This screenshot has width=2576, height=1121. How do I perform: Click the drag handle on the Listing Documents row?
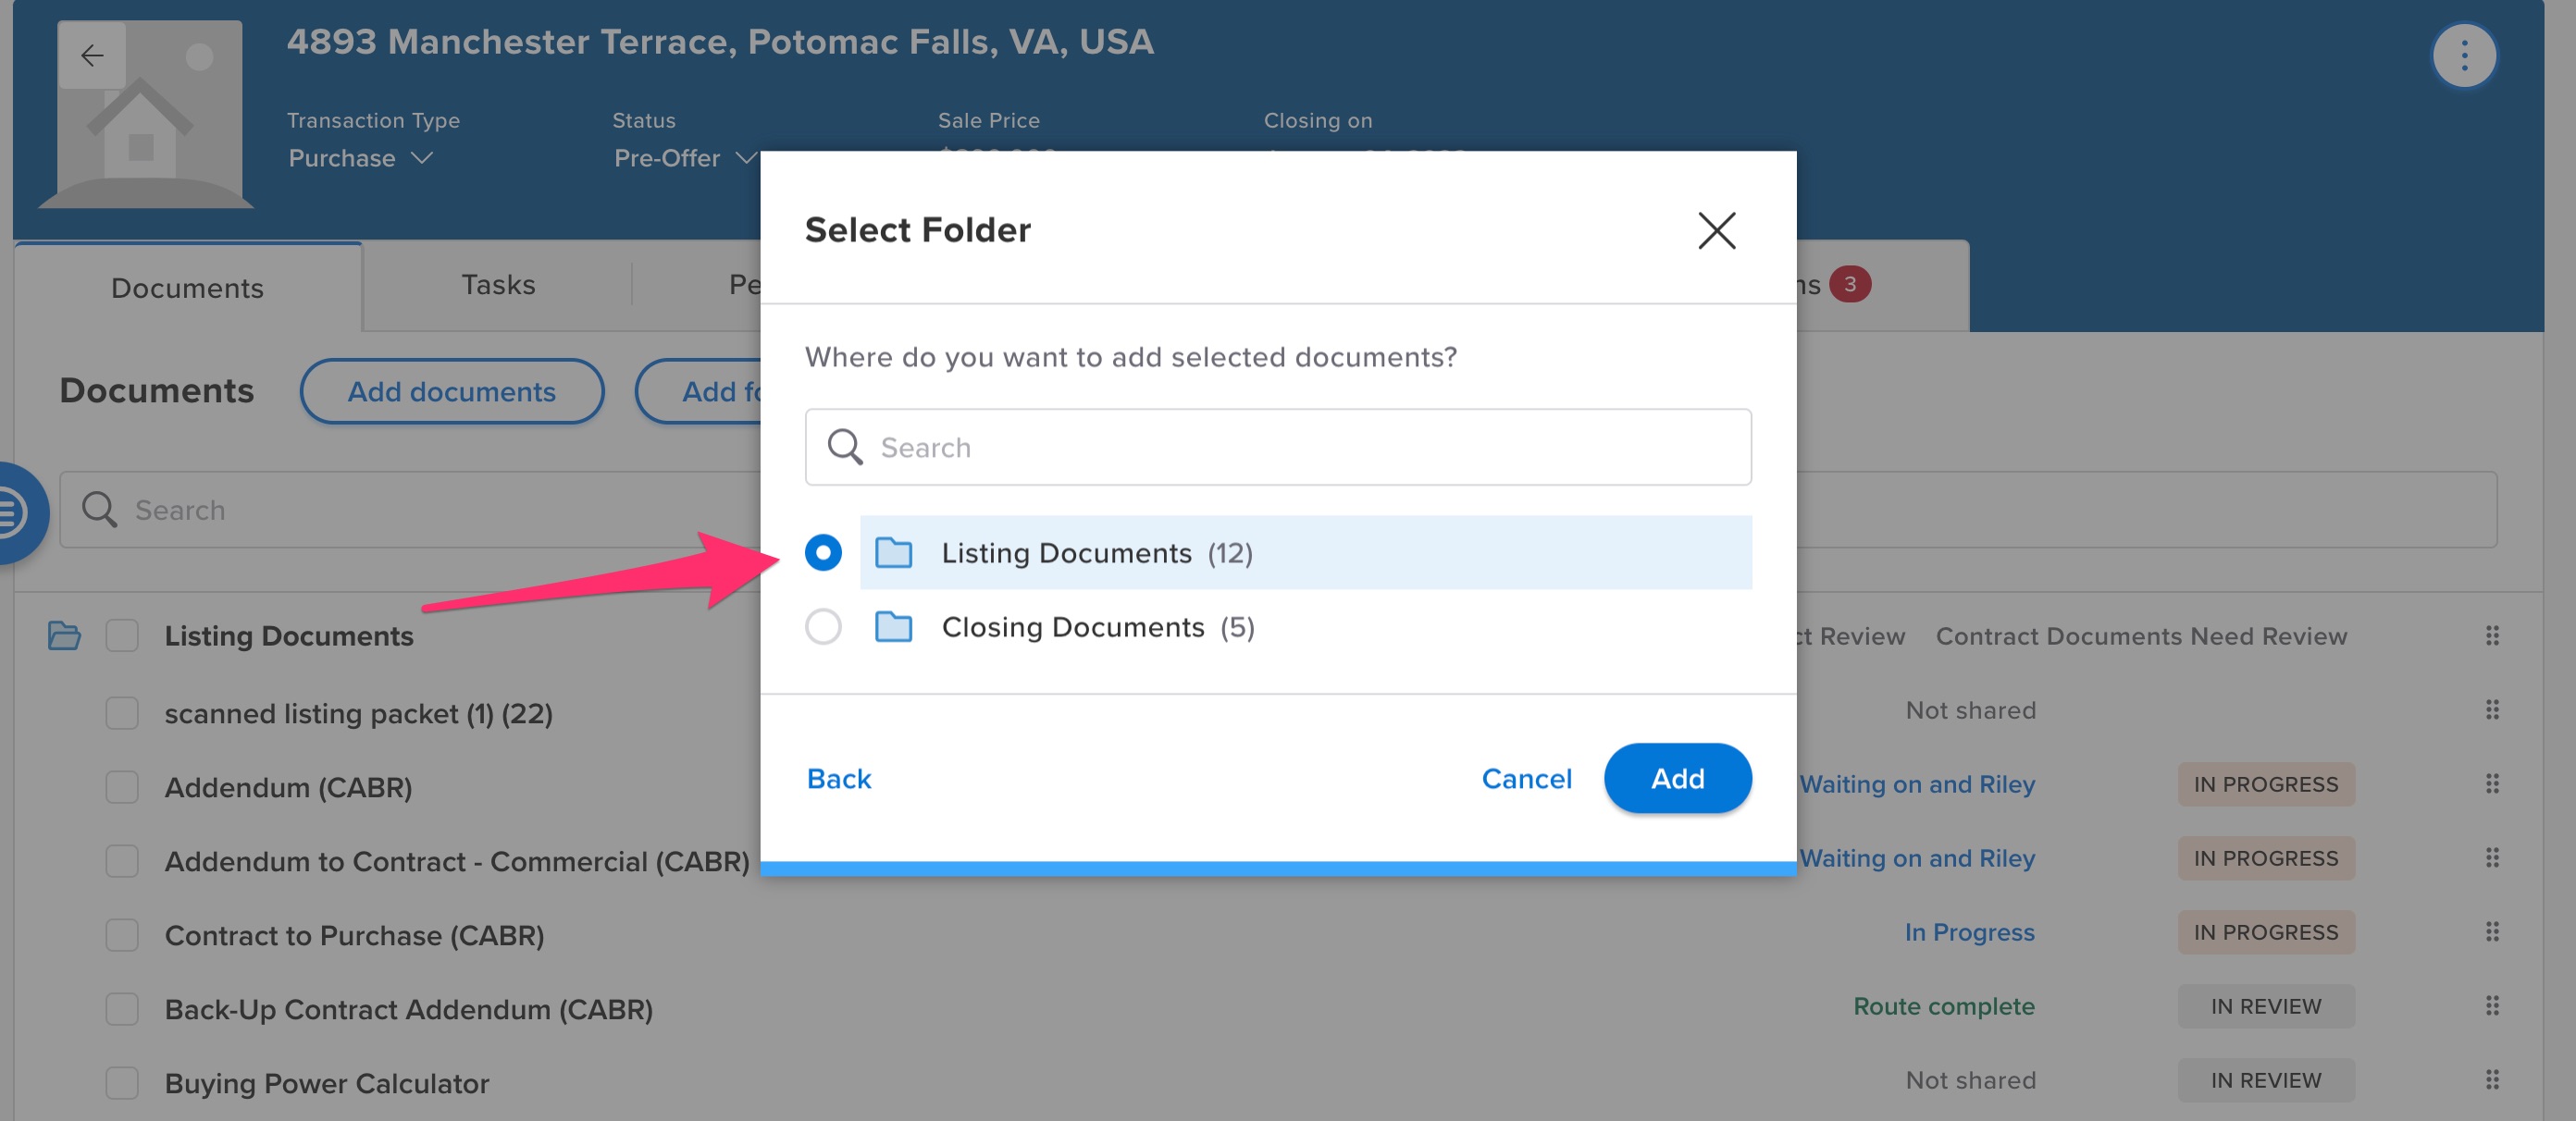pyautogui.click(x=2491, y=636)
